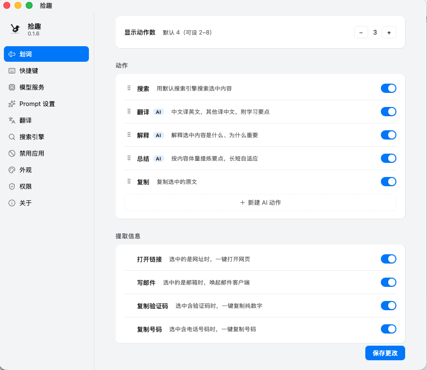Switch to the 快捷键 section

pyautogui.click(x=46, y=70)
